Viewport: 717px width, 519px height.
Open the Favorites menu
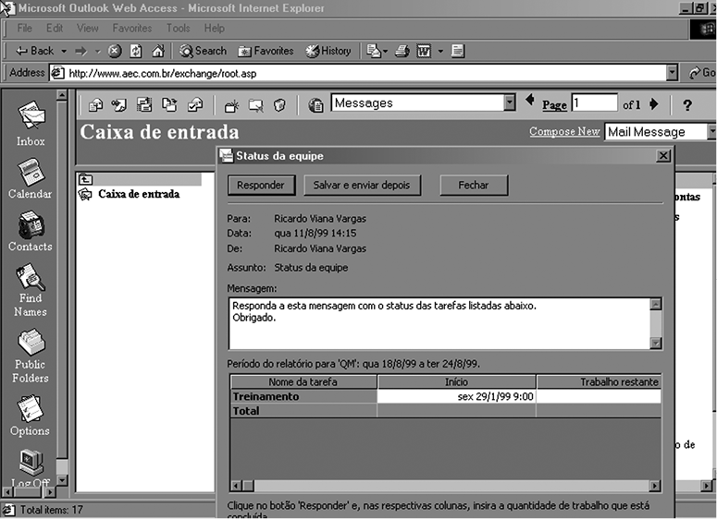(132, 29)
